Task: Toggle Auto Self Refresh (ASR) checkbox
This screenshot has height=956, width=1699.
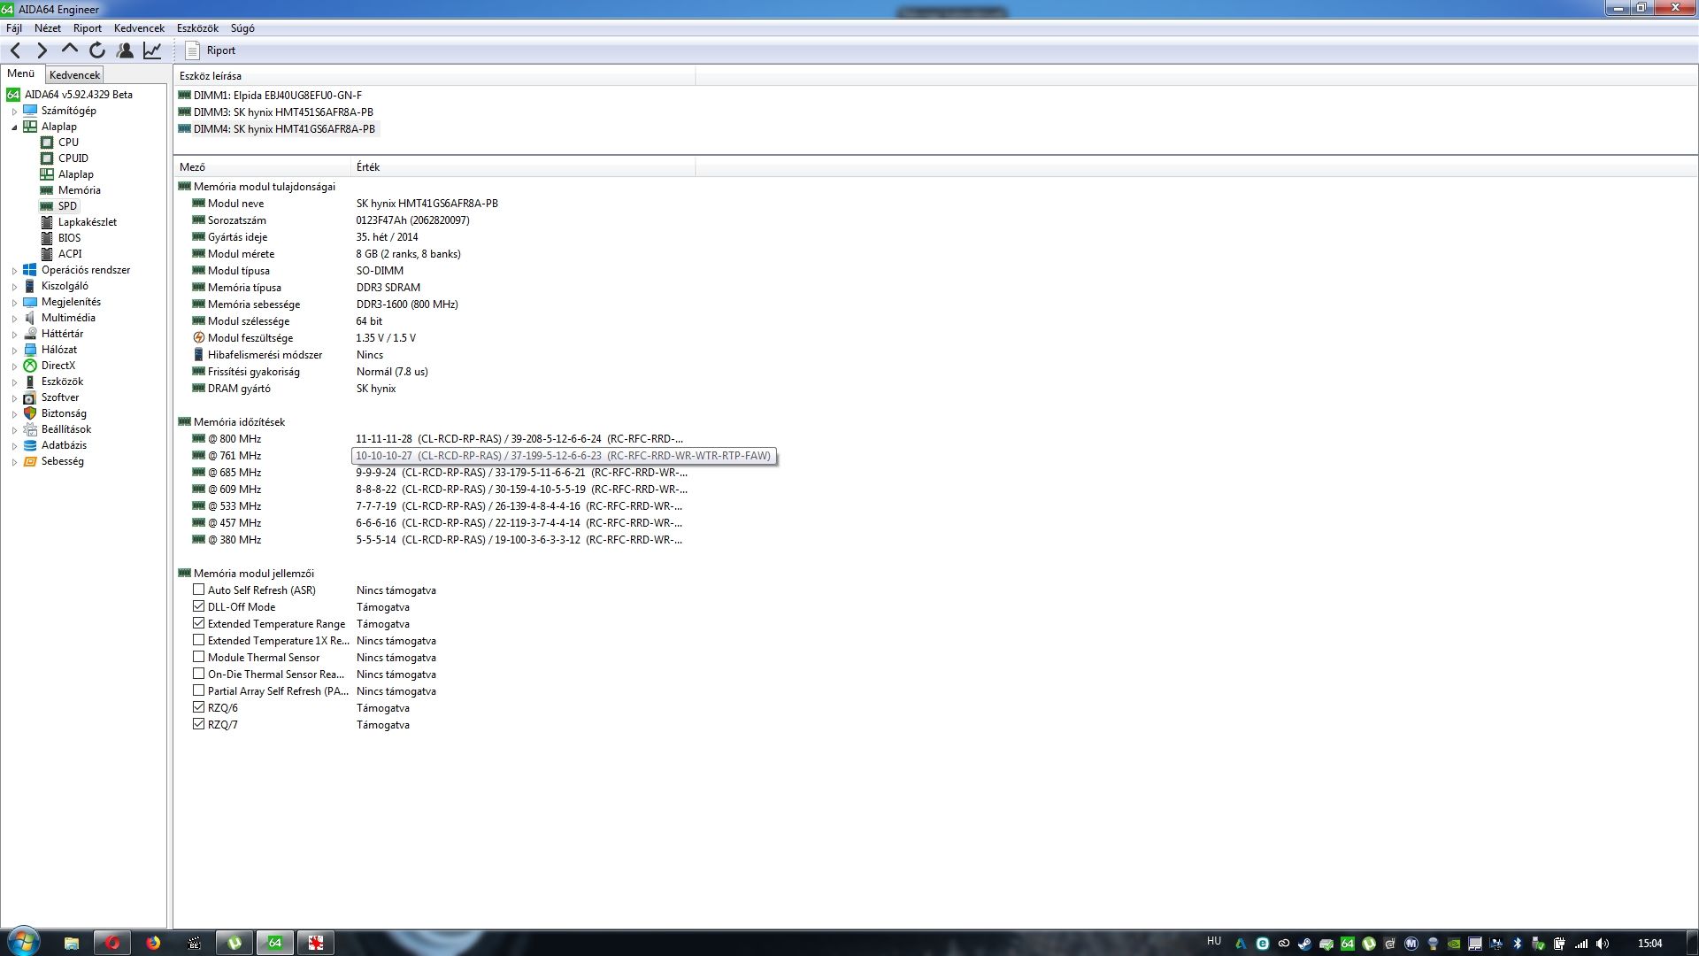Action: tap(198, 589)
